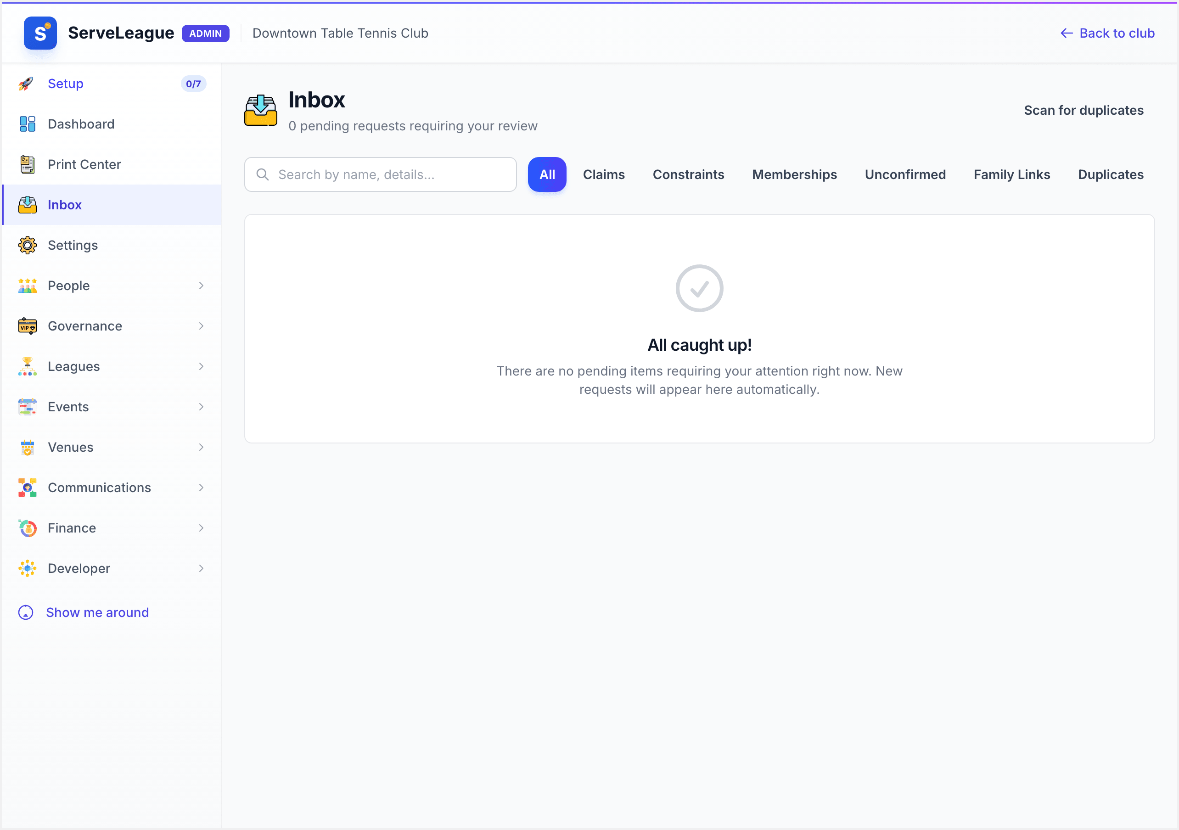Viewport: 1179px width, 830px height.
Task: Click the People group icon
Action: (27, 286)
